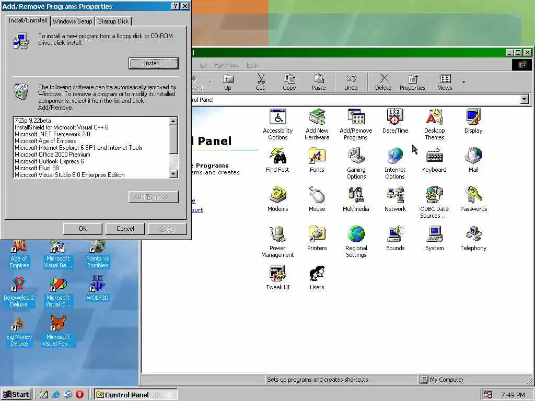The image size is (535, 401).
Task: Open the Passwords applet
Action: [x=473, y=199]
